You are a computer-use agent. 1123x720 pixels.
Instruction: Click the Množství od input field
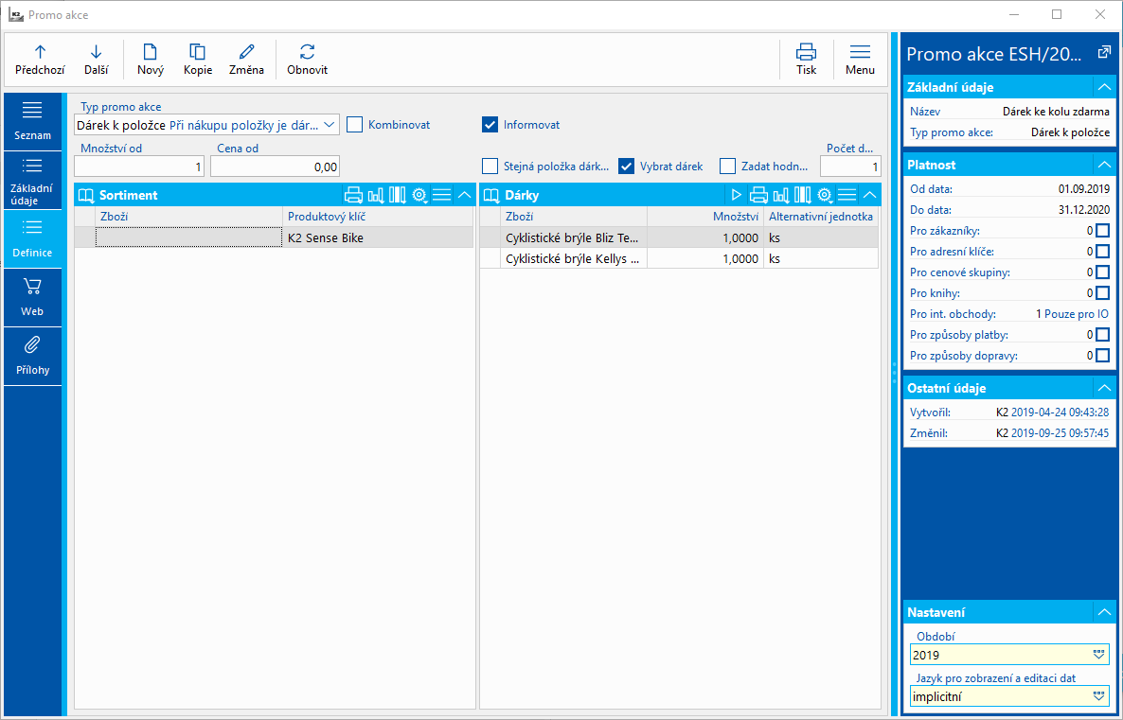pyautogui.click(x=139, y=167)
